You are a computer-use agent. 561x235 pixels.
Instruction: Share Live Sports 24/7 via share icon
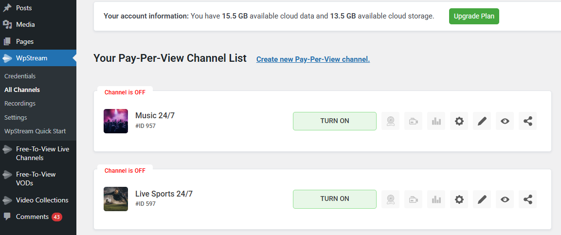(x=528, y=199)
